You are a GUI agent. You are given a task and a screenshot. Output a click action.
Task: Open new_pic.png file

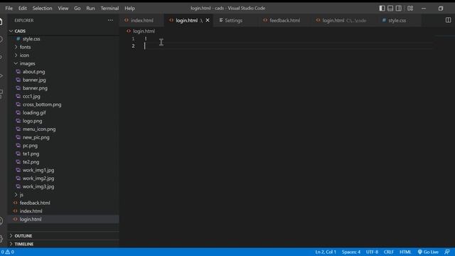(36, 137)
